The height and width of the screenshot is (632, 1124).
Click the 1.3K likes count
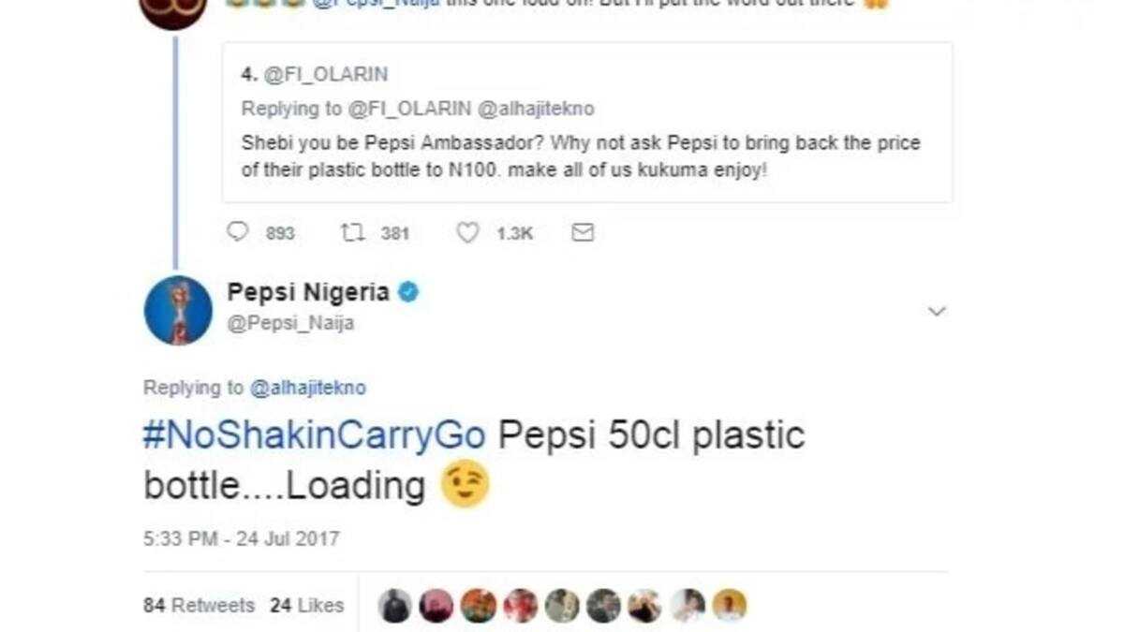pyautogui.click(x=514, y=233)
